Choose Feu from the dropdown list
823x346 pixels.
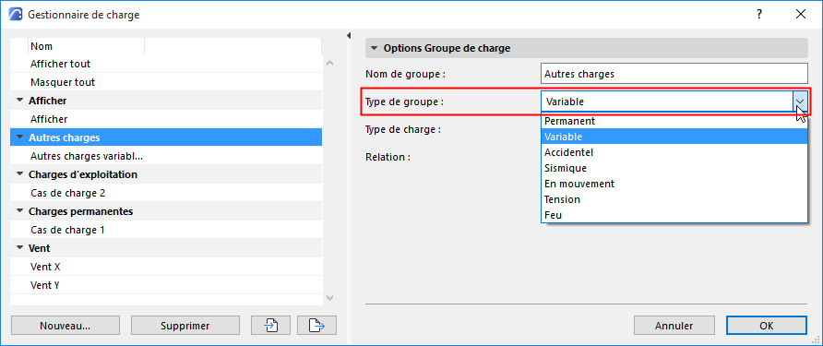tap(674, 215)
